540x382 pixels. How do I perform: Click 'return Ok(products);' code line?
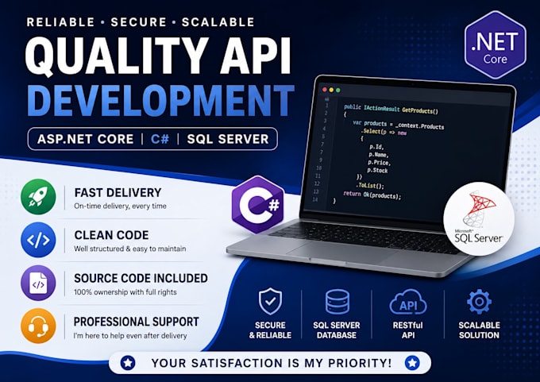click(372, 195)
